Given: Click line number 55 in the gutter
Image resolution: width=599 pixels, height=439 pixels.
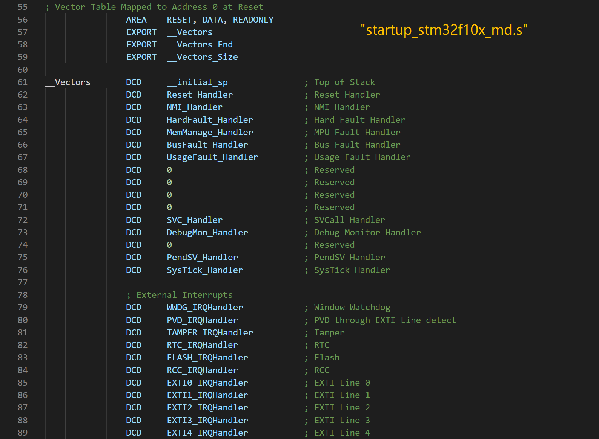Looking at the screenshot, I should (23, 7).
